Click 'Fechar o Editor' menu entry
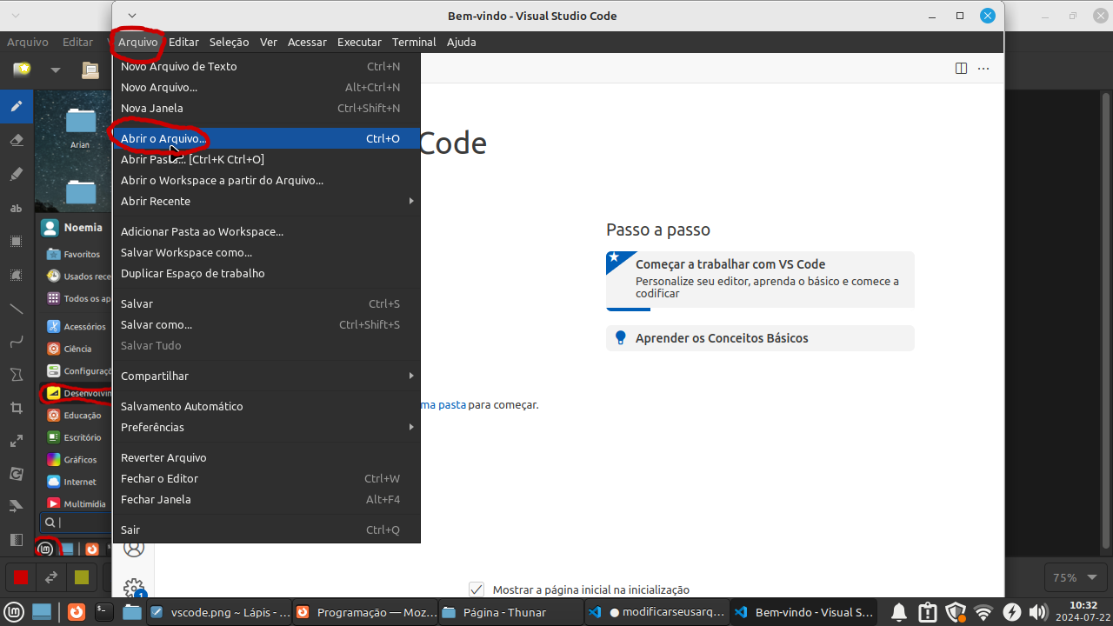The height and width of the screenshot is (626, 1113). coord(266,478)
